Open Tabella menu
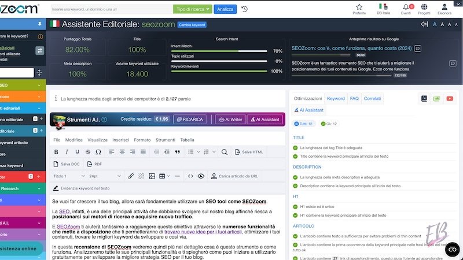This screenshot has height=260, width=463. pos(187,140)
